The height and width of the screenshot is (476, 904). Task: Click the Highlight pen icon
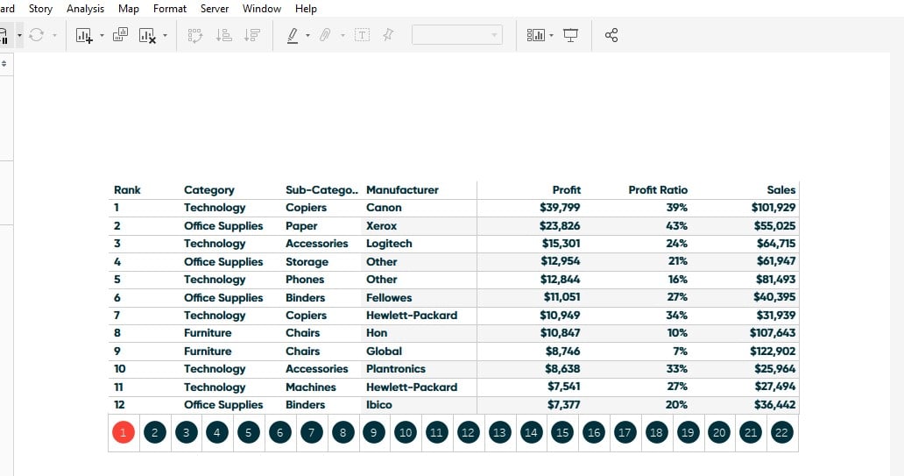293,36
